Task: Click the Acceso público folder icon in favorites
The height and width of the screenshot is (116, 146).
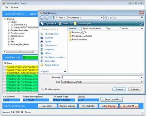Action: coord(42,65)
